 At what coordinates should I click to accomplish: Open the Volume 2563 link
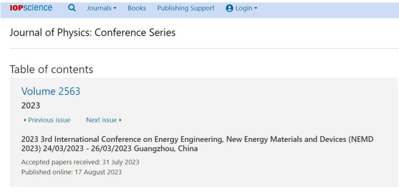click(x=51, y=91)
